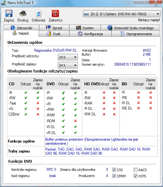This screenshot has height=187, width=163.
Task: Click green check for DVD +R DL write
Action: click(x=75, y=133)
